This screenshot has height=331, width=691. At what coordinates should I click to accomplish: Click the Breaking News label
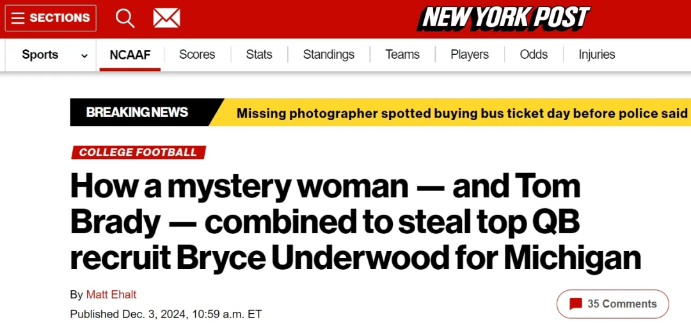pyautogui.click(x=137, y=112)
